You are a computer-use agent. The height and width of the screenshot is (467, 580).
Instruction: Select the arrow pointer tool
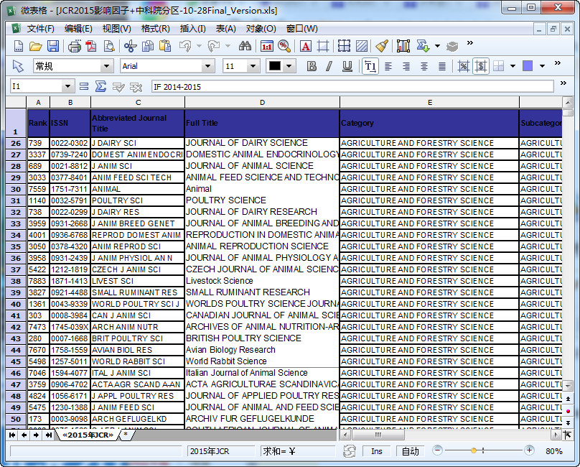click(x=18, y=66)
